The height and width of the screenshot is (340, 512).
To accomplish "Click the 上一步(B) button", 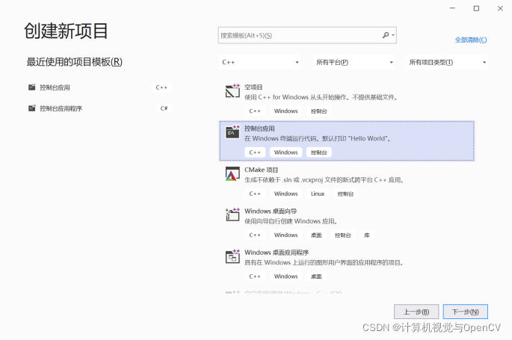I will point(416,312).
